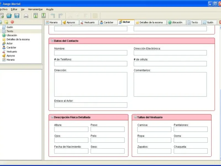221x166 pixels.
Task: Click the Comentarios text area
Action: coord(170,84)
